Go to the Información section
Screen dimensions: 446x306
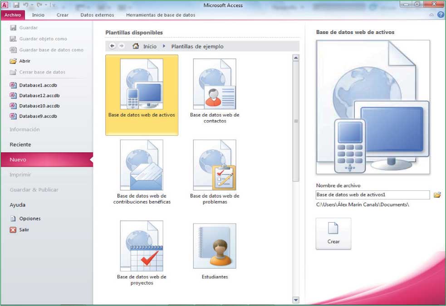(25, 129)
